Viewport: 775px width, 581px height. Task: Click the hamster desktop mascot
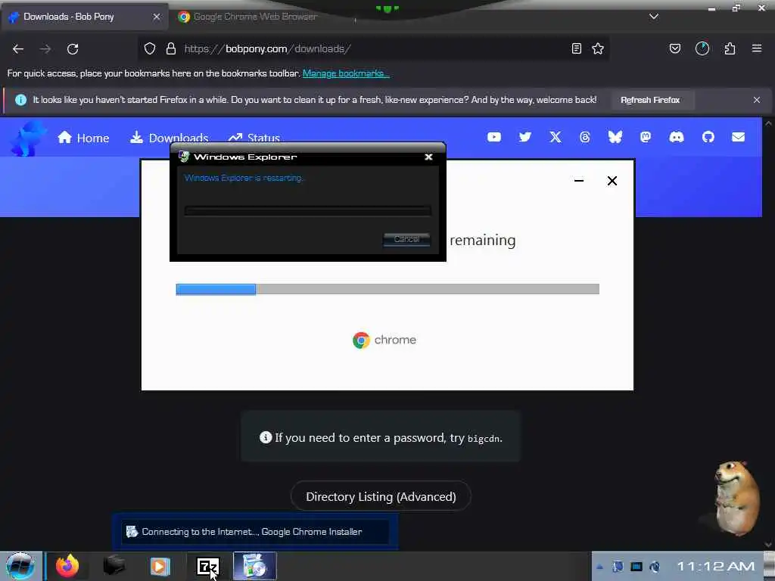tap(736, 498)
